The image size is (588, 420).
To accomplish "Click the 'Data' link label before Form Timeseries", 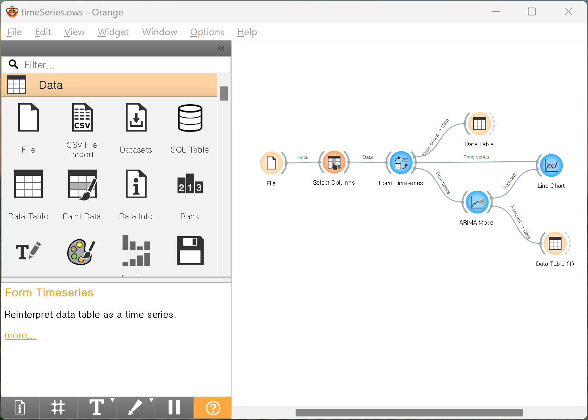I will tap(368, 157).
